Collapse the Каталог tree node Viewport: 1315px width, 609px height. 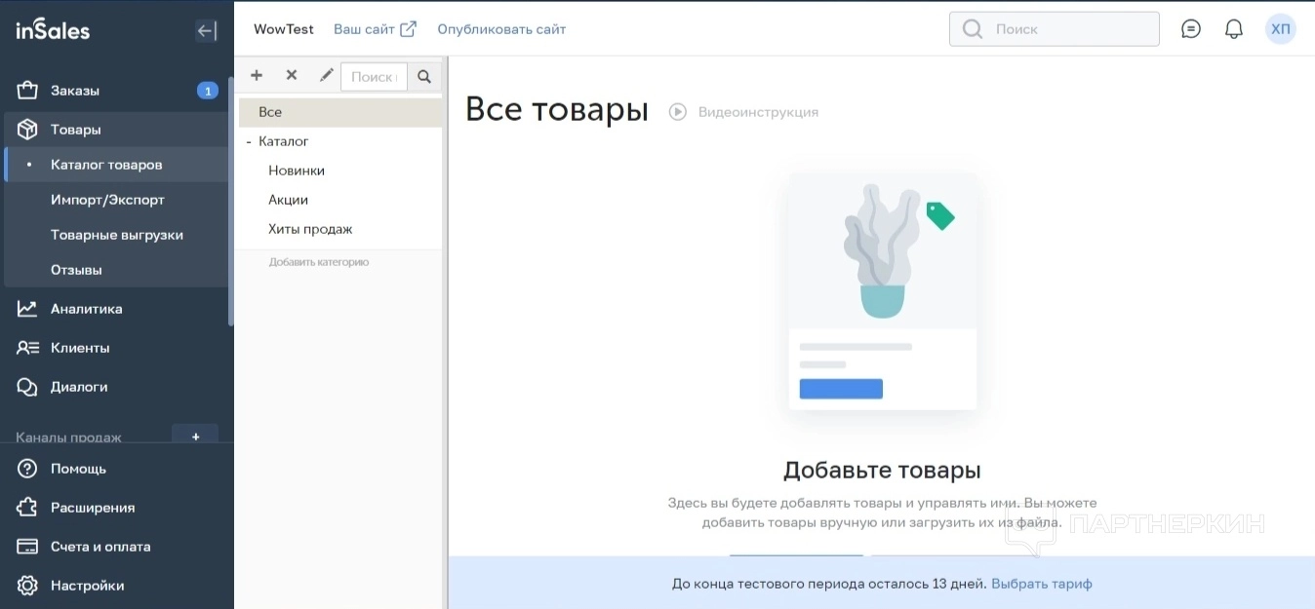250,142
